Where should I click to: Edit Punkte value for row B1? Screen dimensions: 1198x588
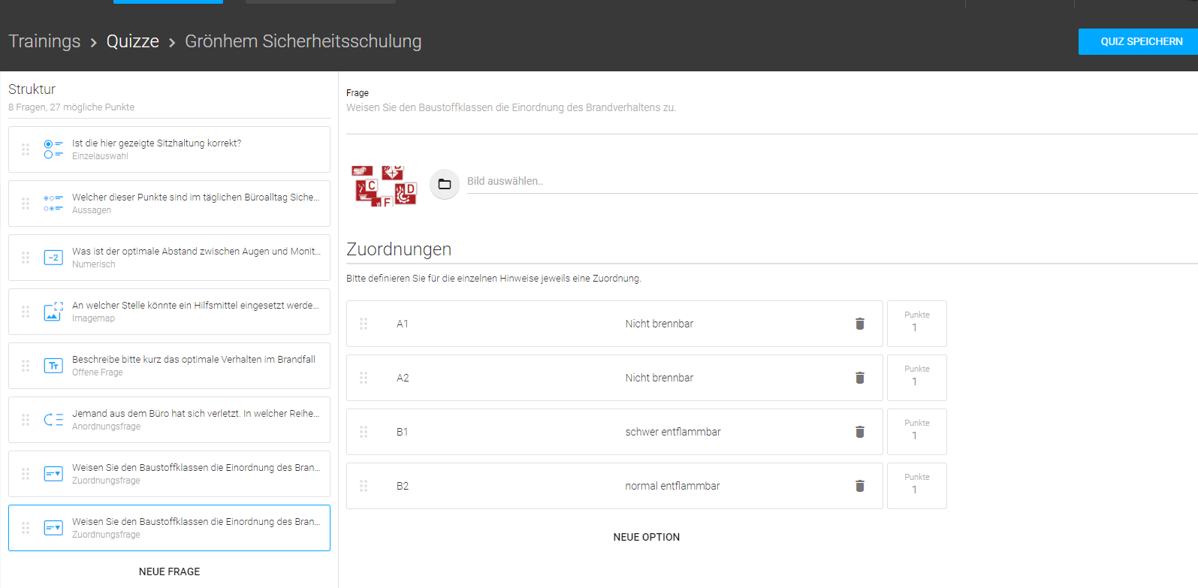pos(916,436)
